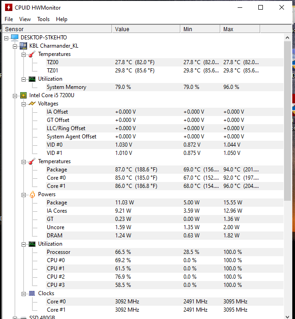Click the DESKTOP-STKEHTO computer icon
The width and height of the screenshot is (295, 319).
[x=15, y=38]
